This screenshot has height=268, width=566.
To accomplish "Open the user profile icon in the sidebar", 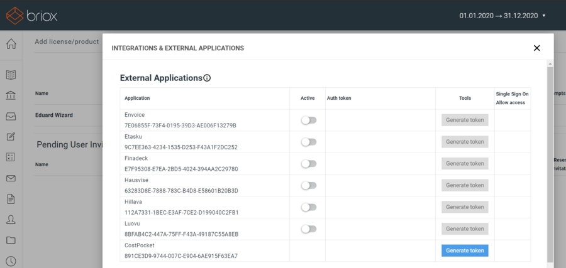I will pos(11,220).
